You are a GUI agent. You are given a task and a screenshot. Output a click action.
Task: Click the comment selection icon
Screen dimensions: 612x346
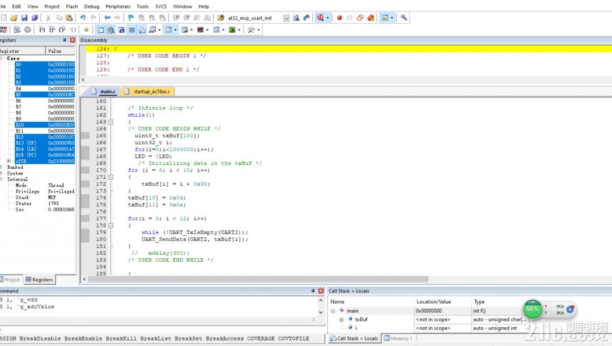tap(197, 18)
